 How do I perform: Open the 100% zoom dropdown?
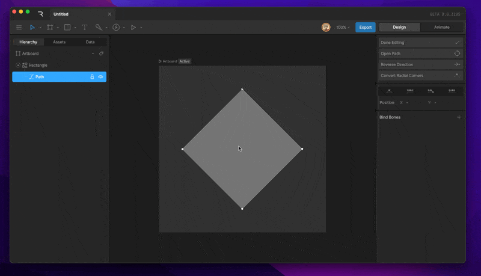[x=343, y=27]
